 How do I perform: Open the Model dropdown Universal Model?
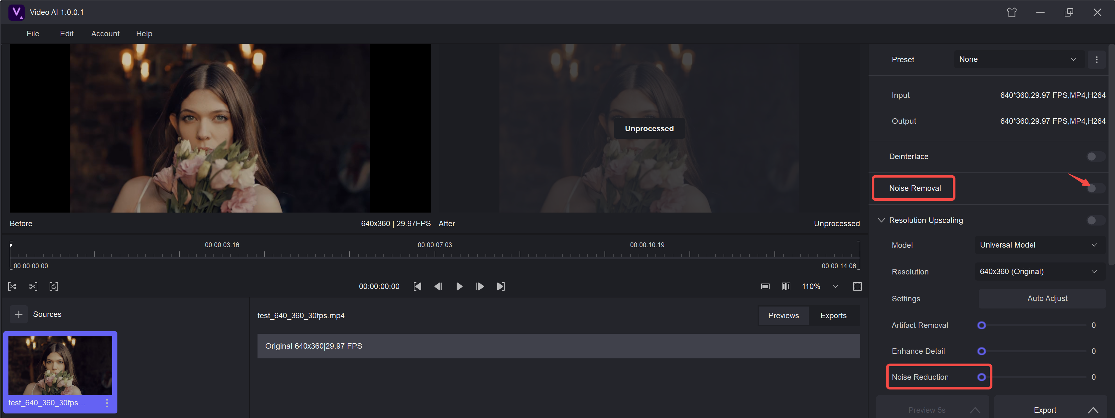[1040, 245]
